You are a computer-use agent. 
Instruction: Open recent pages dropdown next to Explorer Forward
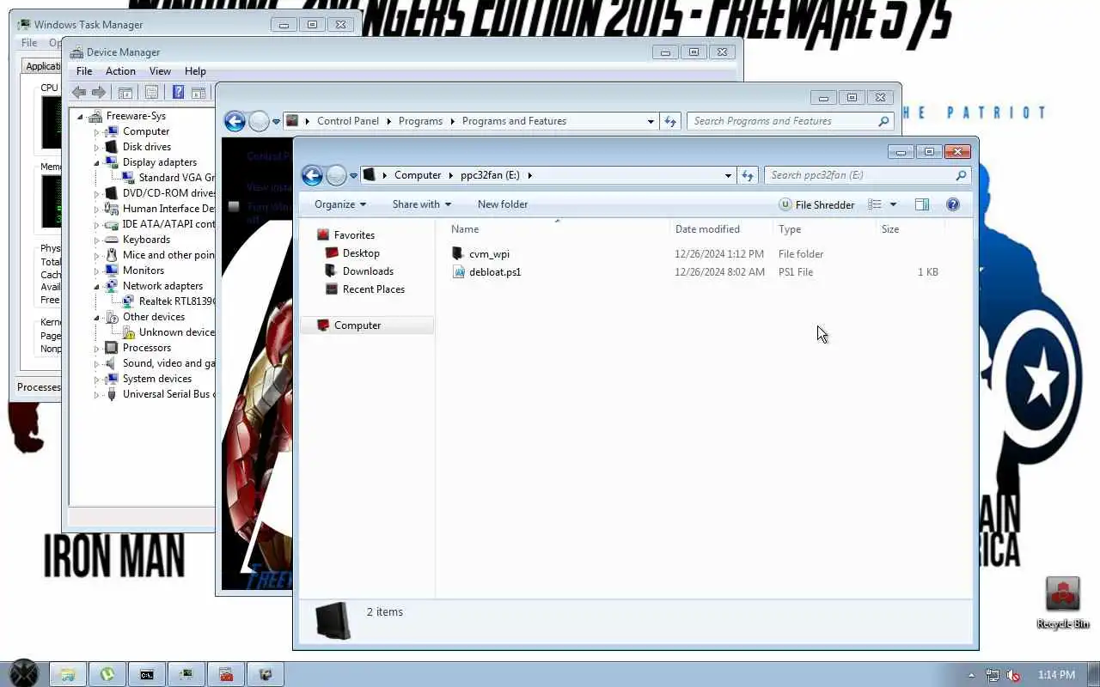tap(353, 175)
